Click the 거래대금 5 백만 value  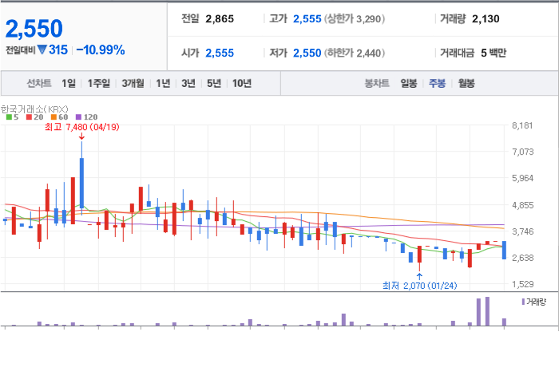494,53
